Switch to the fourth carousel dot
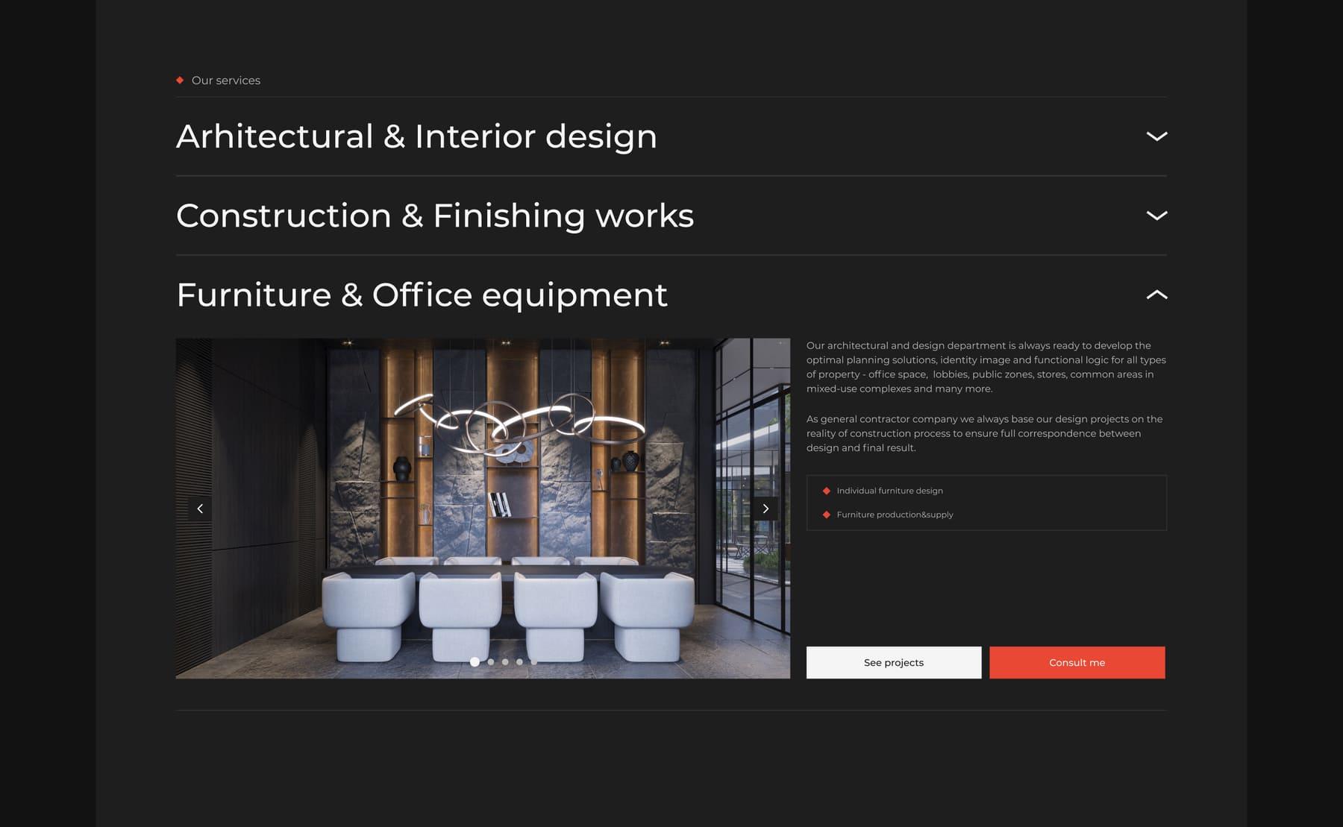The height and width of the screenshot is (827, 1343). click(519, 661)
